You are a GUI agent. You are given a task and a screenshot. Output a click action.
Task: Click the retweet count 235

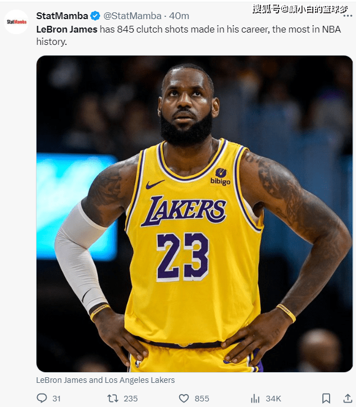pos(130,399)
